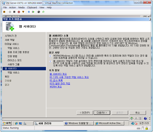Switch to 서버 관리자 taskbar window
Image resolution: width=153 pixels, height=132 pixels.
click(x=48, y=123)
